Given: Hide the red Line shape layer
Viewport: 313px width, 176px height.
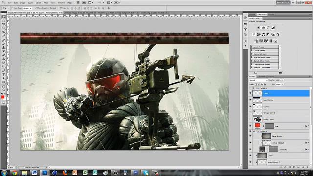Looking at the screenshot, I should pyautogui.click(x=251, y=126).
